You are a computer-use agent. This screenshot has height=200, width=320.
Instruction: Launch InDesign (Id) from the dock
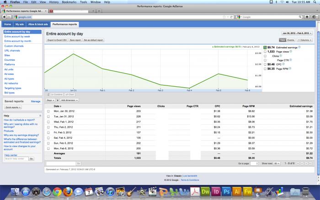tap(216, 192)
